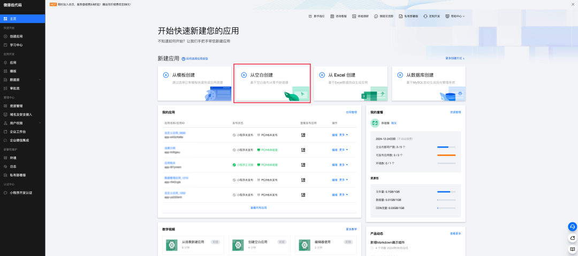Open the 帮助中心 dropdown
Screen dimensions: 578x256
[x=455, y=16]
